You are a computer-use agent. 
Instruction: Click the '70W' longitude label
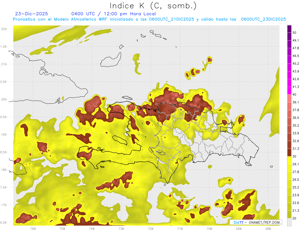[209, 229]
